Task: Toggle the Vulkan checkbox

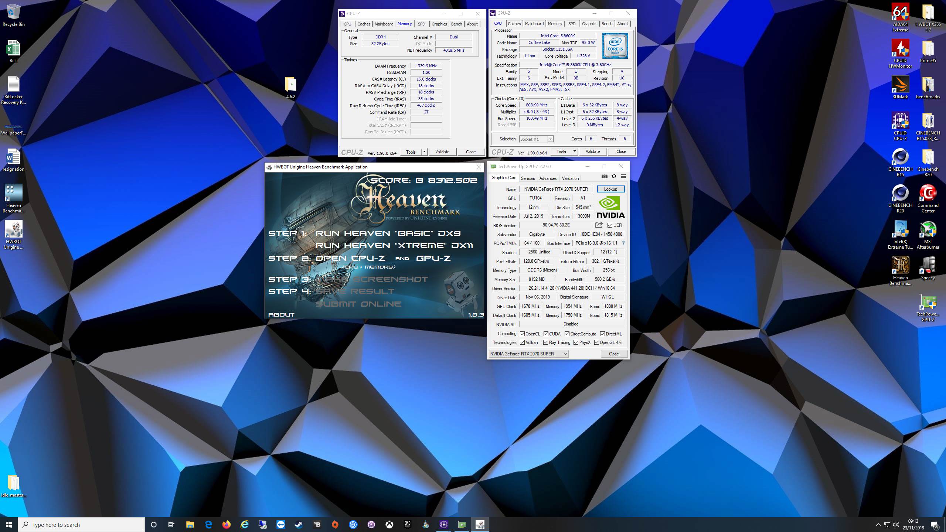Action: click(522, 342)
